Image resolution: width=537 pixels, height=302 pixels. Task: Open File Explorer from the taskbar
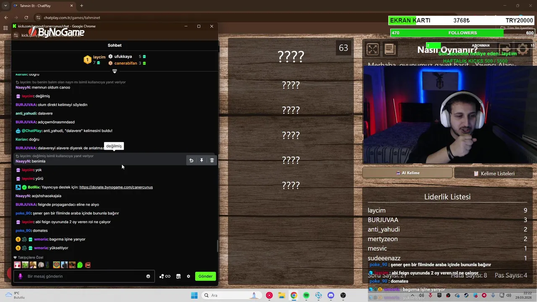282,295
